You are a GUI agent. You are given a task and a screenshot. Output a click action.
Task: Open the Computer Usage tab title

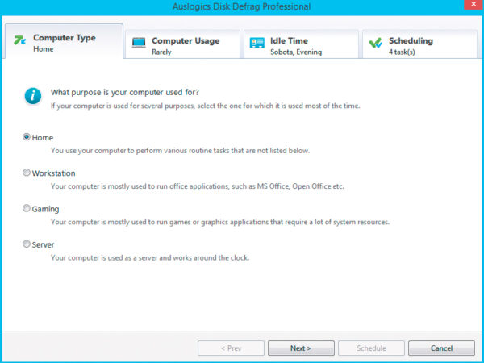click(186, 40)
